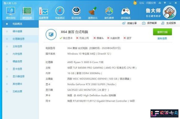
Task: Open 问题反馈 feedback link
Action: [x=151, y=3]
